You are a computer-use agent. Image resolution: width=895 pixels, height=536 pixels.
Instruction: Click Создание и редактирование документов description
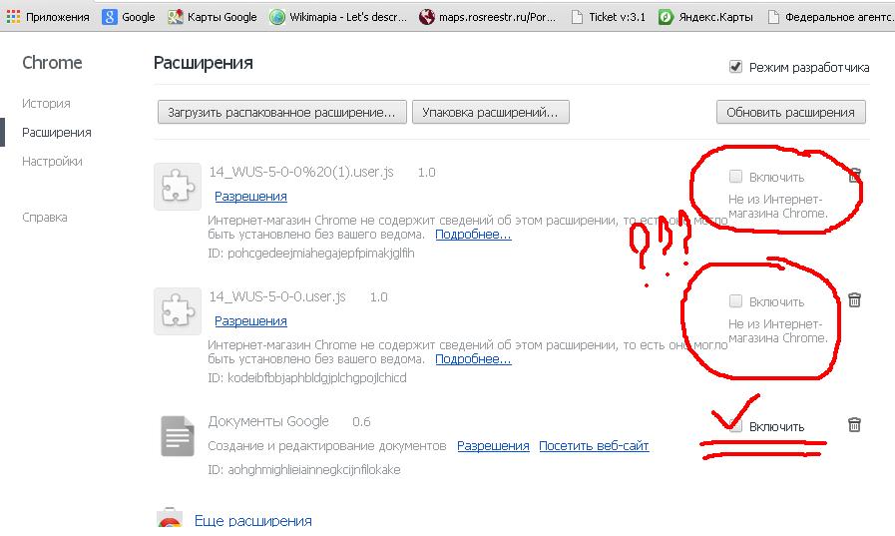coord(326,446)
